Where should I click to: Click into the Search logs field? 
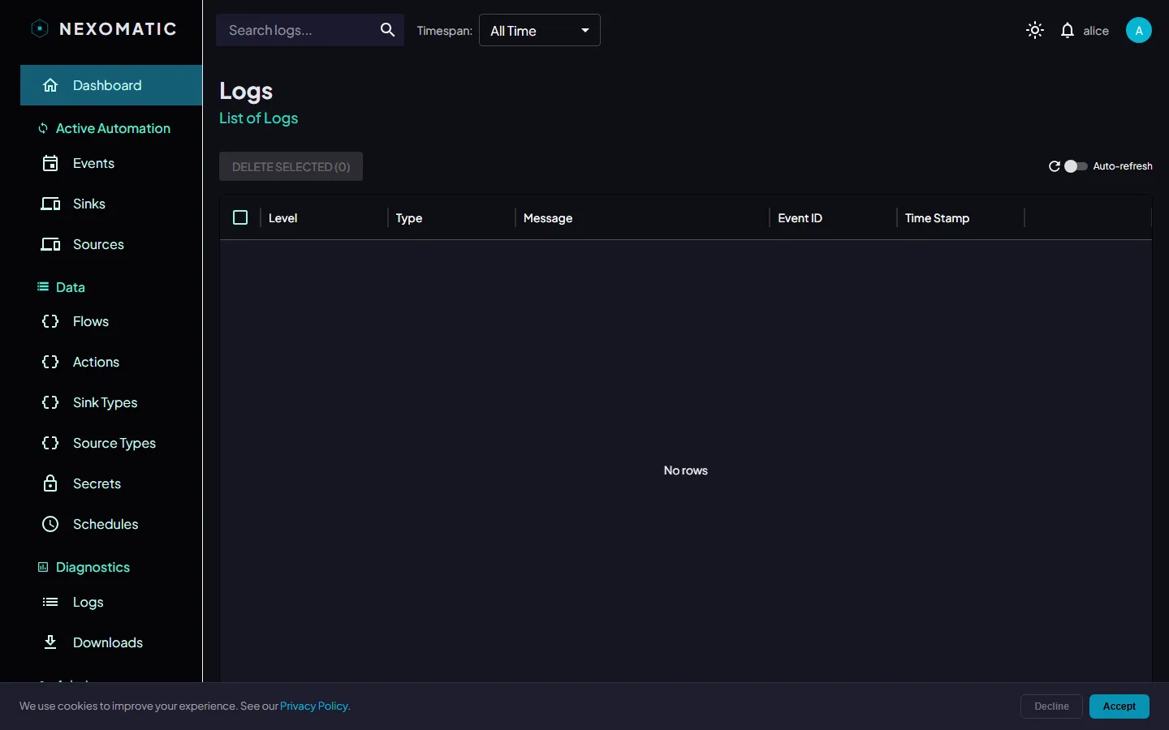296,30
